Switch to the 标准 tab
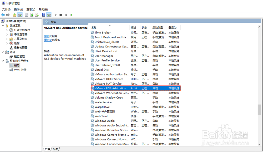The image size is (263, 152). point(55,149)
